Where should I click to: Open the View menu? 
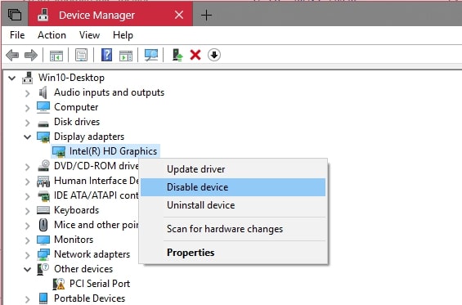tap(89, 35)
